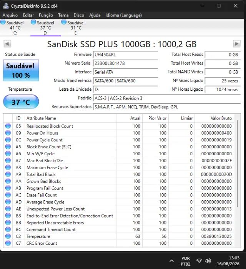
Task: Click the Valor Bruto column header
Action: (214, 118)
